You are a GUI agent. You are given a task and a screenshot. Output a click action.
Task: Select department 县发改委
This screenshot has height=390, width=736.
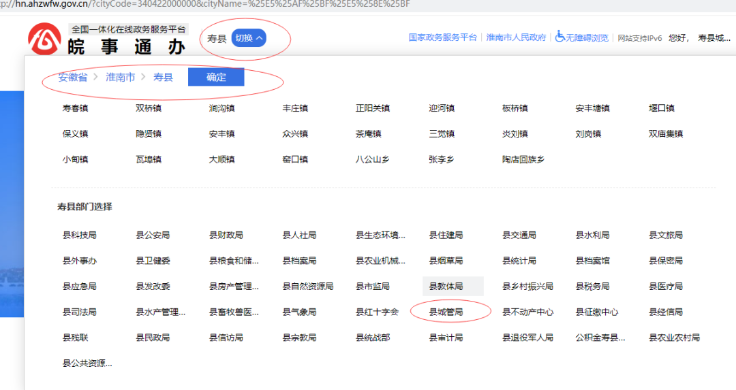153,287
